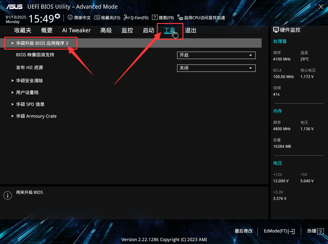Open Q-Fan(F6) fan control icon
This screenshot has width=328, height=244.
[x=126, y=18]
